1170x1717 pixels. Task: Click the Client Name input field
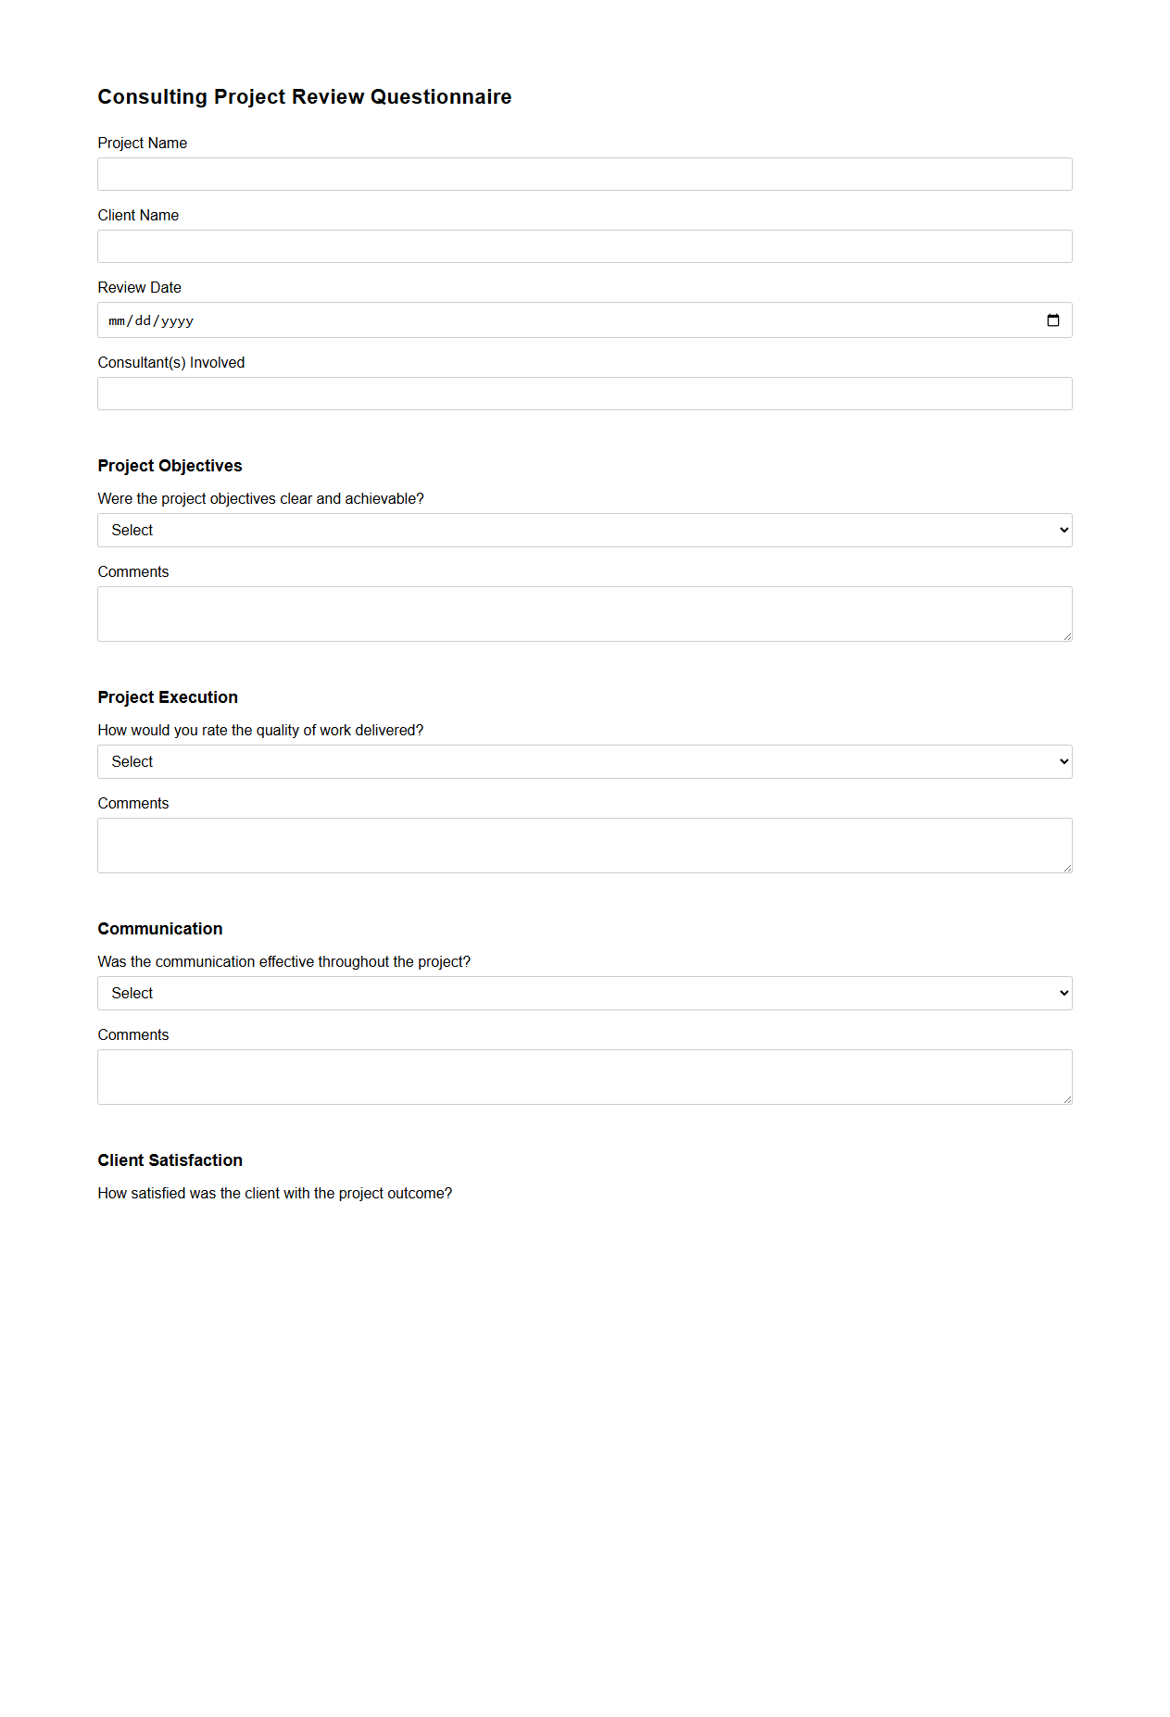pos(584,245)
